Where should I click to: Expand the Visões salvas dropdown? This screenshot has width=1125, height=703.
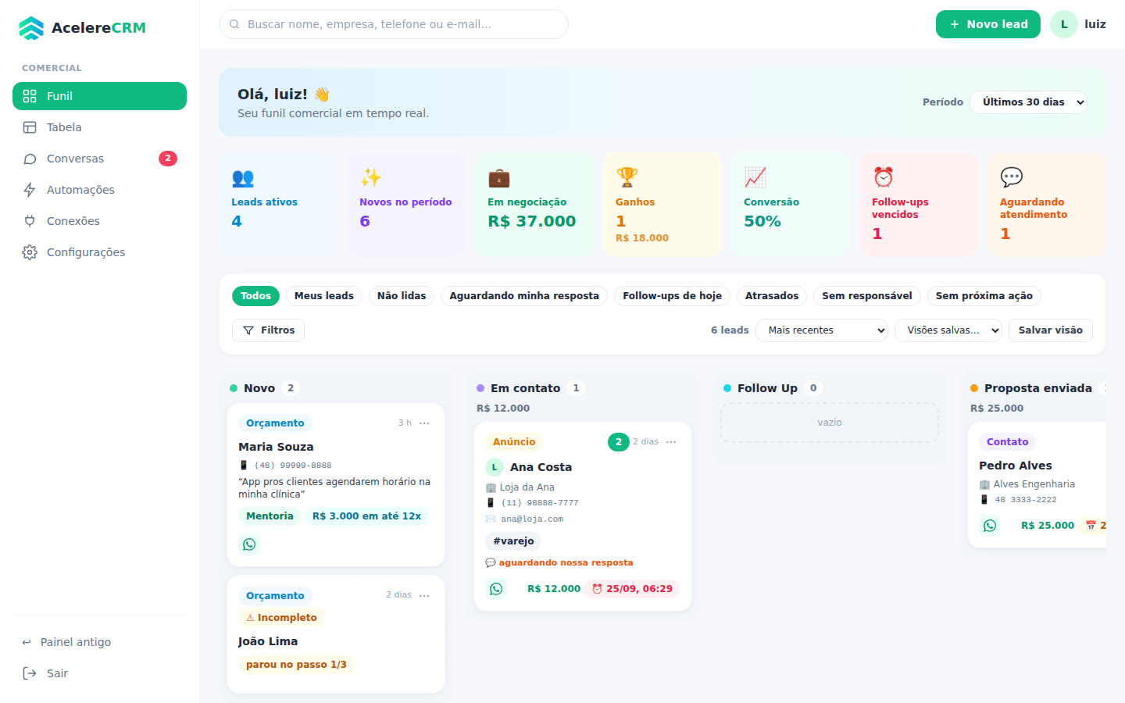(x=948, y=330)
